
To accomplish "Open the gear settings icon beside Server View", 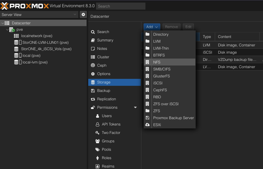I will coord(83,14).
